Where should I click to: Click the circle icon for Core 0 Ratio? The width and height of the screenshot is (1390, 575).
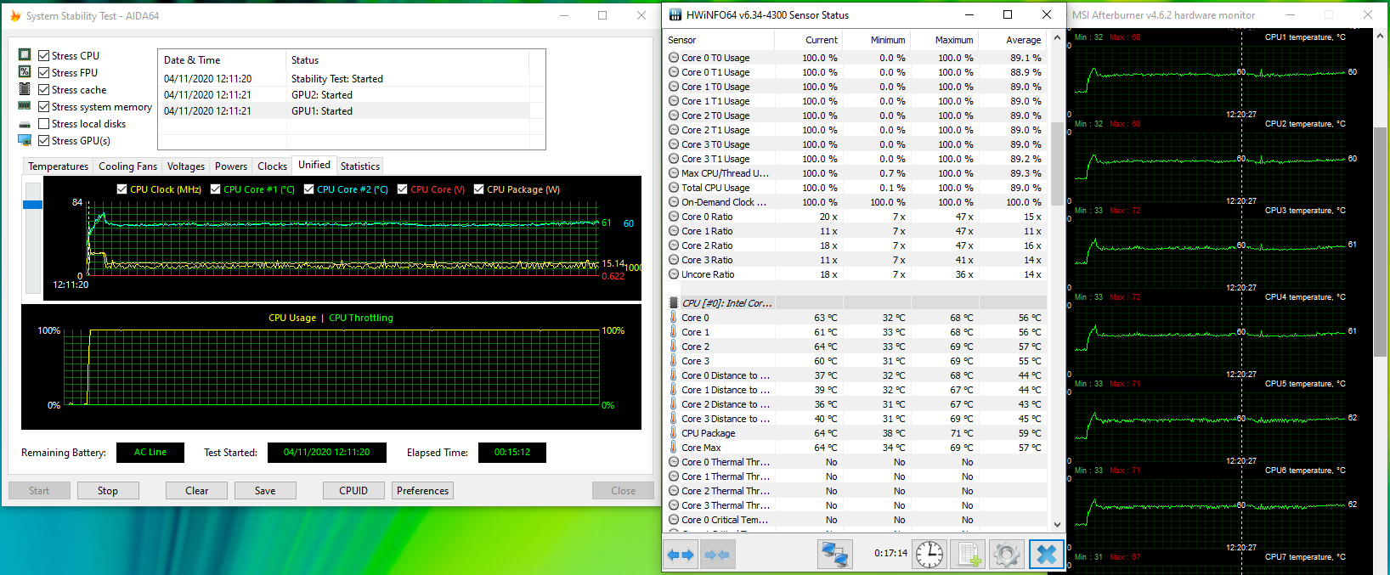pyautogui.click(x=674, y=217)
